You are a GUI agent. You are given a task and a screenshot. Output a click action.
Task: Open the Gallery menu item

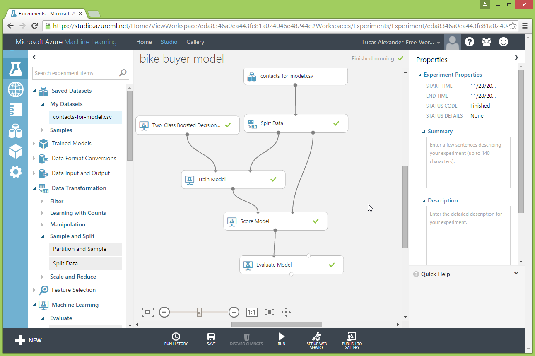coord(195,42)
